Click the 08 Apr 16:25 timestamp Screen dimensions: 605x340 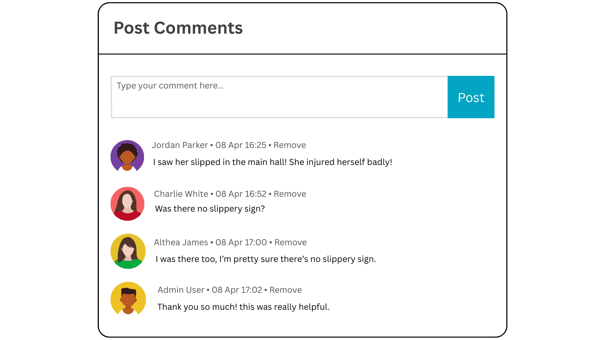241,145
